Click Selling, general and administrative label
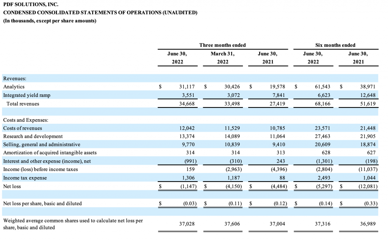 tap(42, 145)
